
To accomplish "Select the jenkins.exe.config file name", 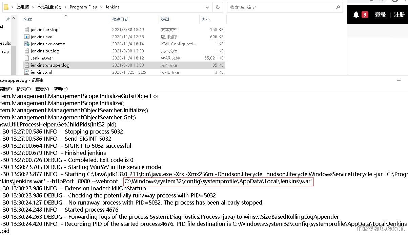I will pyautogui.click(x=48, y=44).
